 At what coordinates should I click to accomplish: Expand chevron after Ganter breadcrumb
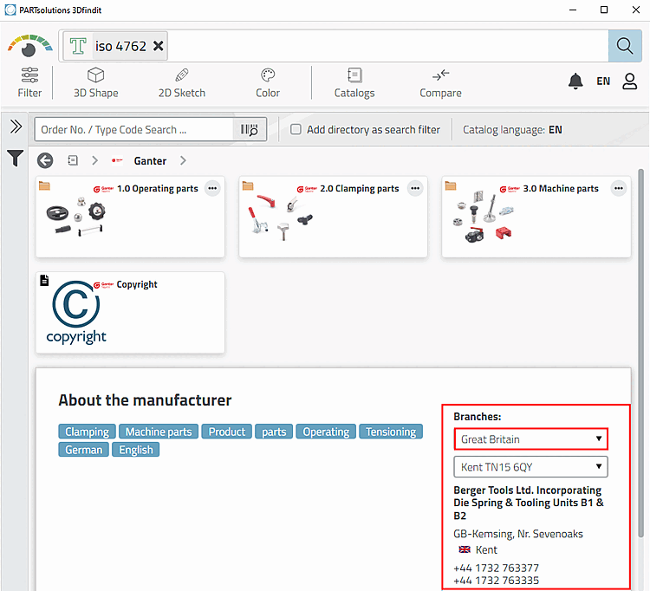pyautogui.click(x=183, y=160)
